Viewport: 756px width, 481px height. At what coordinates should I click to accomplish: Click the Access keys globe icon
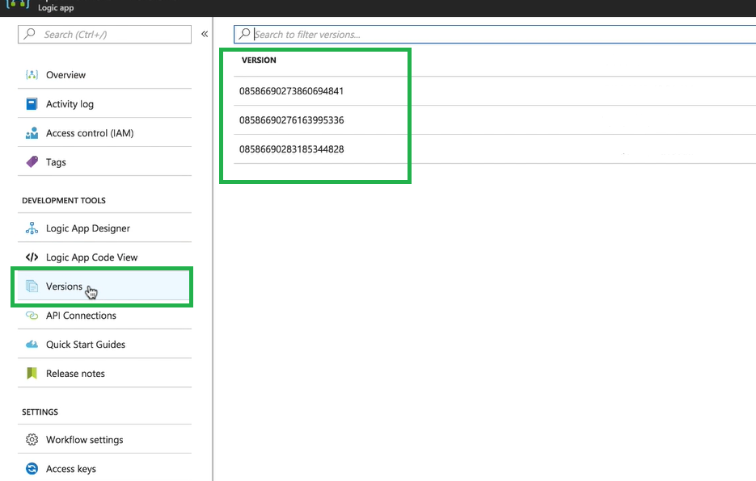coord(32,469)
